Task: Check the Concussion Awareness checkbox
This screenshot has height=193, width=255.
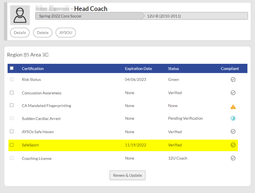Action: coord(12,93)
